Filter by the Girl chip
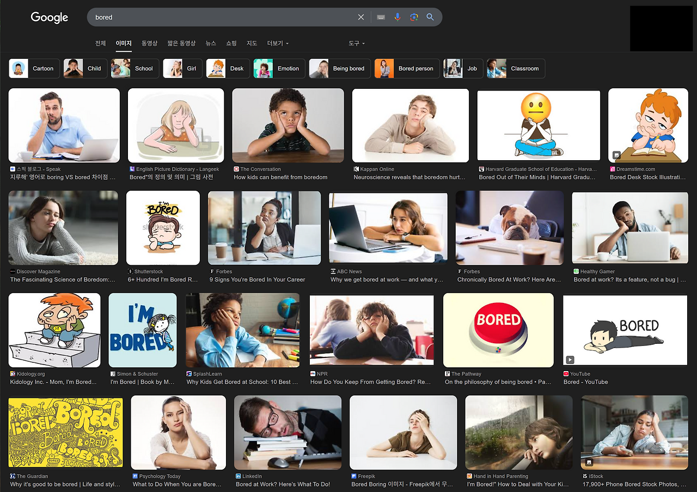 (183, 69)
